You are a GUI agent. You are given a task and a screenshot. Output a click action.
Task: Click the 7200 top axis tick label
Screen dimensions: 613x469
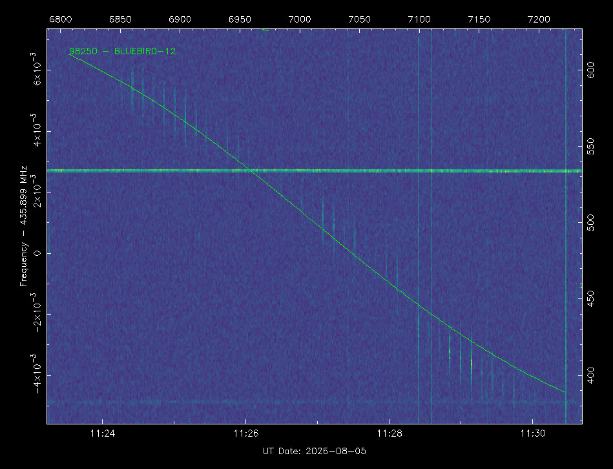click(x=539, y=19)
